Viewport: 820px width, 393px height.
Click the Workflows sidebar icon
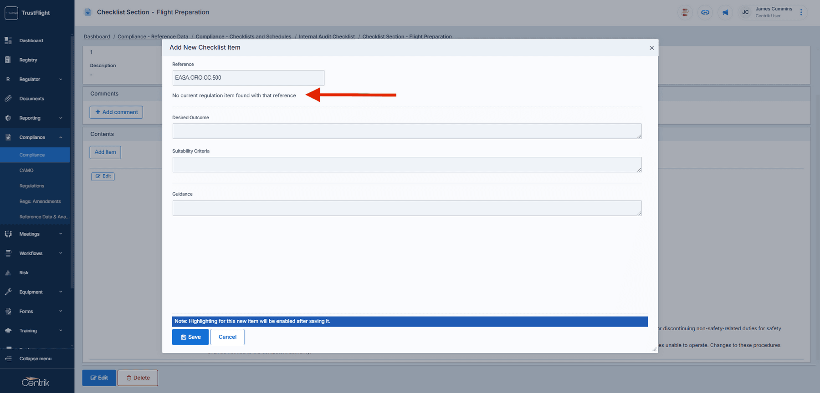pyautogui.click(x=8, y=253)
